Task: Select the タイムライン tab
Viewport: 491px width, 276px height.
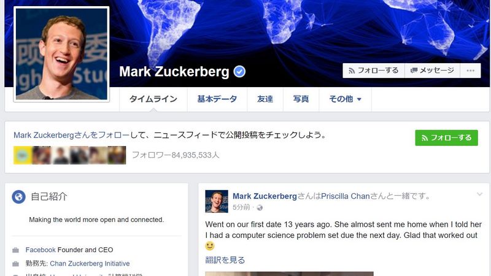Action: pyautogui.click(x=153, y=99)
